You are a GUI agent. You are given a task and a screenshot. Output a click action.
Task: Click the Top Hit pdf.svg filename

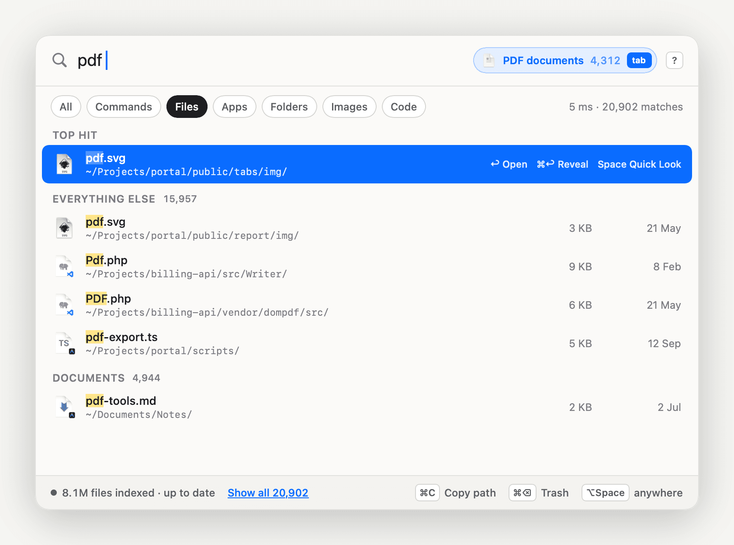[105, 158]
